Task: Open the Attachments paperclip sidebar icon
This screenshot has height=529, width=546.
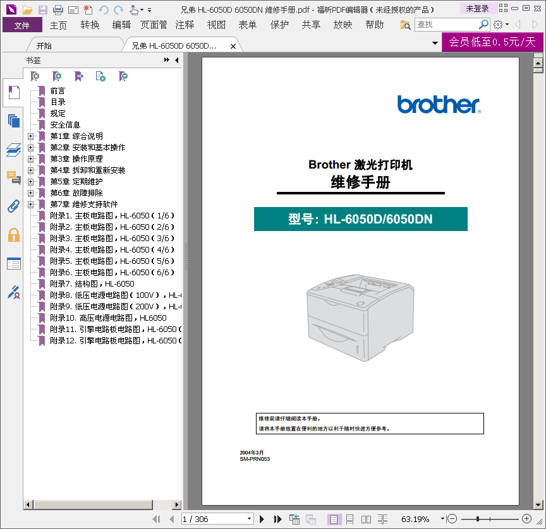Action: pos(13,206)
